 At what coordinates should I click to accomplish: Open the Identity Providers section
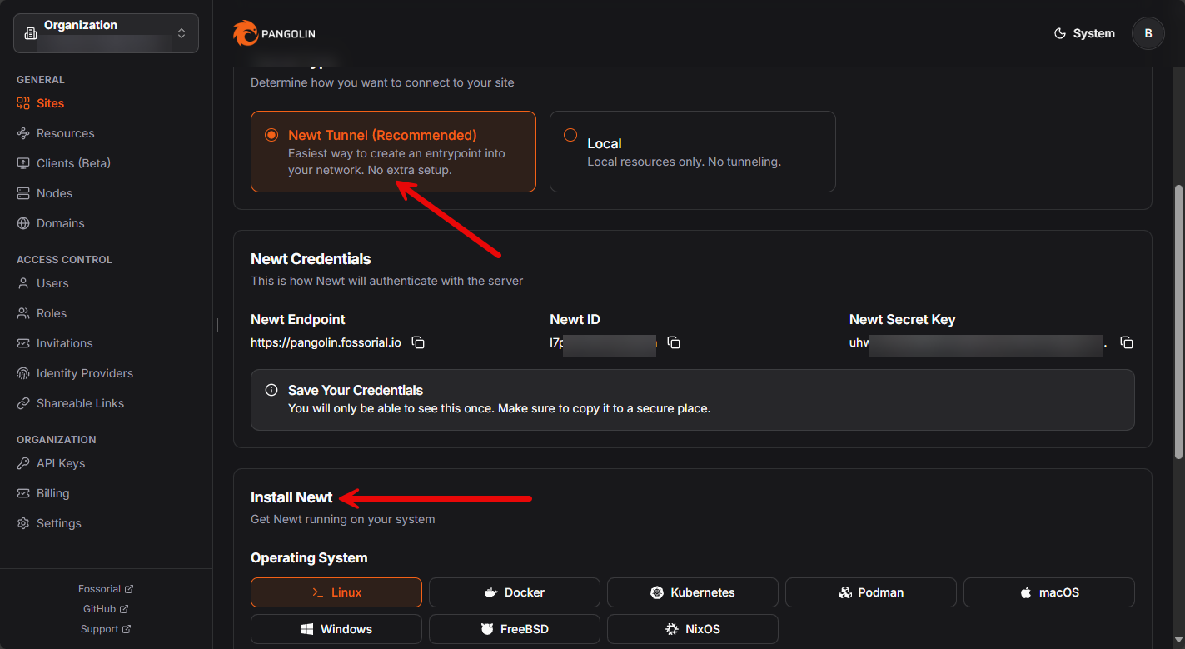pos(84,373)
